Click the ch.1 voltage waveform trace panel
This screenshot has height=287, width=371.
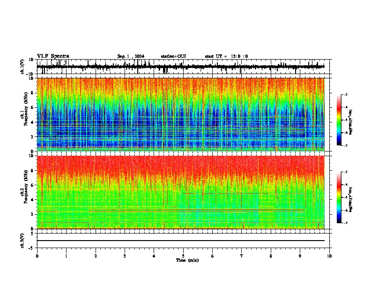pyautogui.click(x=183, y=67)
